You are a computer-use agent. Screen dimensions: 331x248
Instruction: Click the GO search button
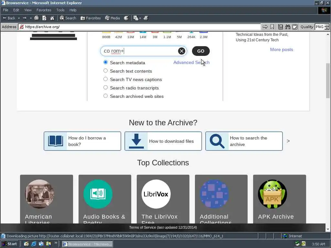point(201,51)
